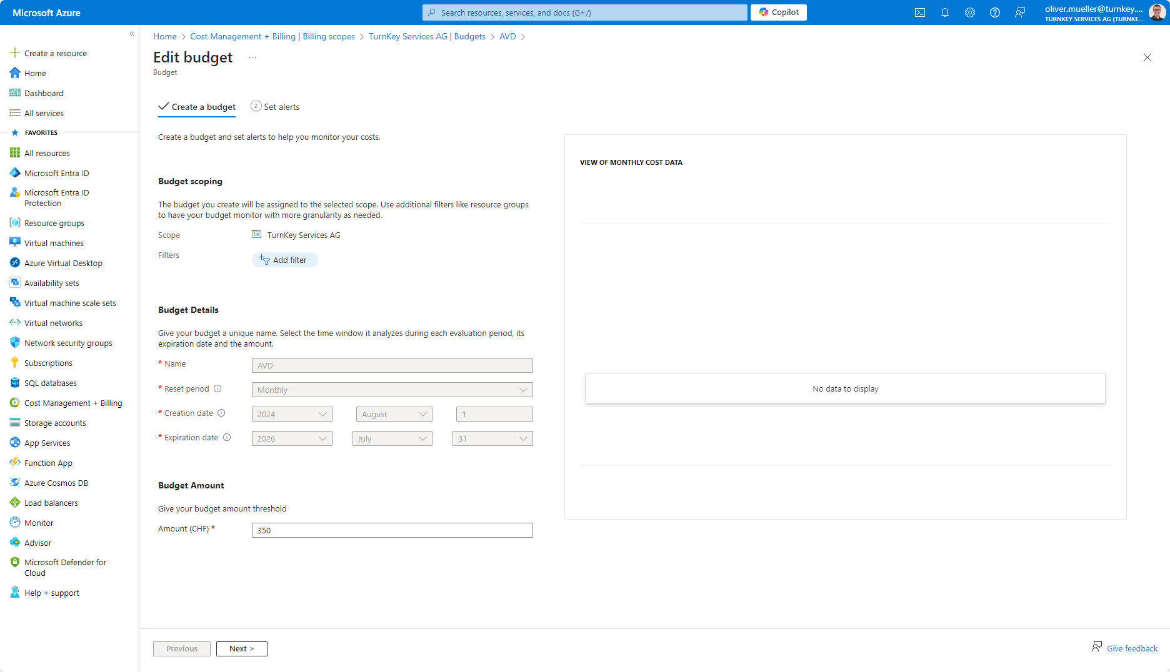Click the Next button
The image size is (1170, 672).
click(242, 649)
